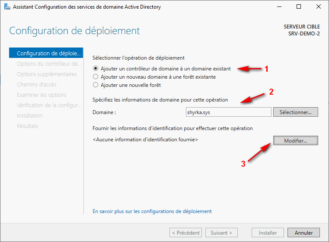329x242 pixels.
Task: Choose 'Ajouter un nouveau domaine à une forêt existante'
Action: click(x=96, y=77)
